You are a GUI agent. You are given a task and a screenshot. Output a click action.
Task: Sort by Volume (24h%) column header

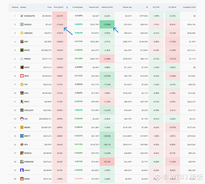pos(107,7)
